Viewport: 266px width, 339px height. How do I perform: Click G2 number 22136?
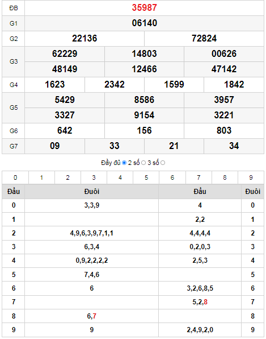pyautogui.click(x=85, y=39)
